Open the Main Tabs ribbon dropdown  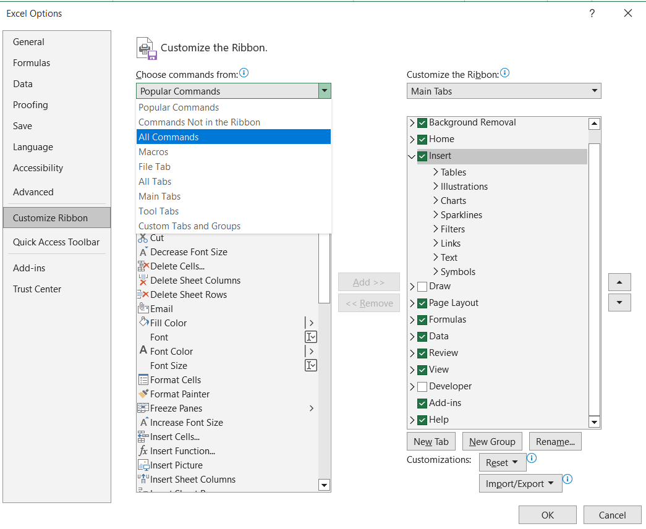tap(504, 91)
